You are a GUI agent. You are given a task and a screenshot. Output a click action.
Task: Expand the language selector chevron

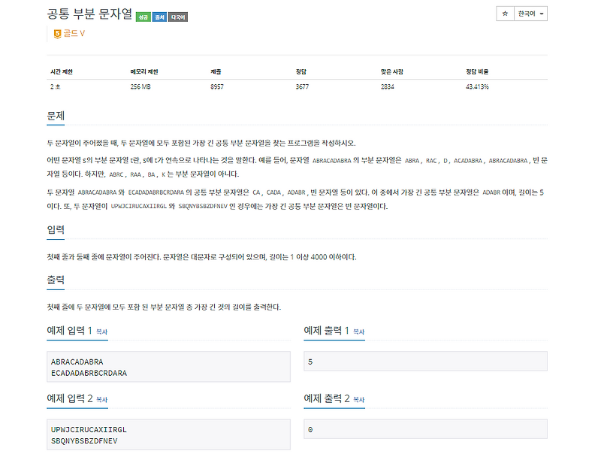pos(542,13)
